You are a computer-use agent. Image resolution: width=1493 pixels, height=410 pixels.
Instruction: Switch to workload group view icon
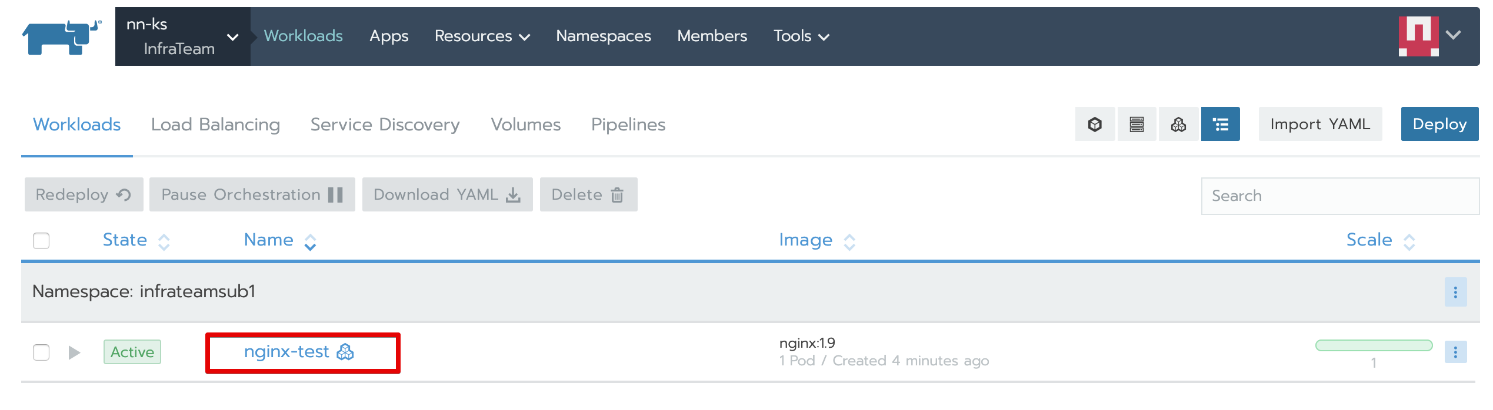click(x=1178, y=125)
